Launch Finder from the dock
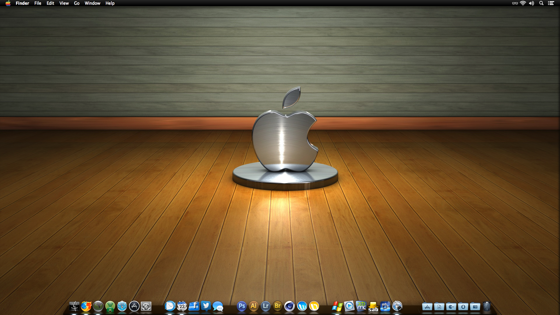The height and width of the screenshot is (315, 560). click(x=74, y=306)
